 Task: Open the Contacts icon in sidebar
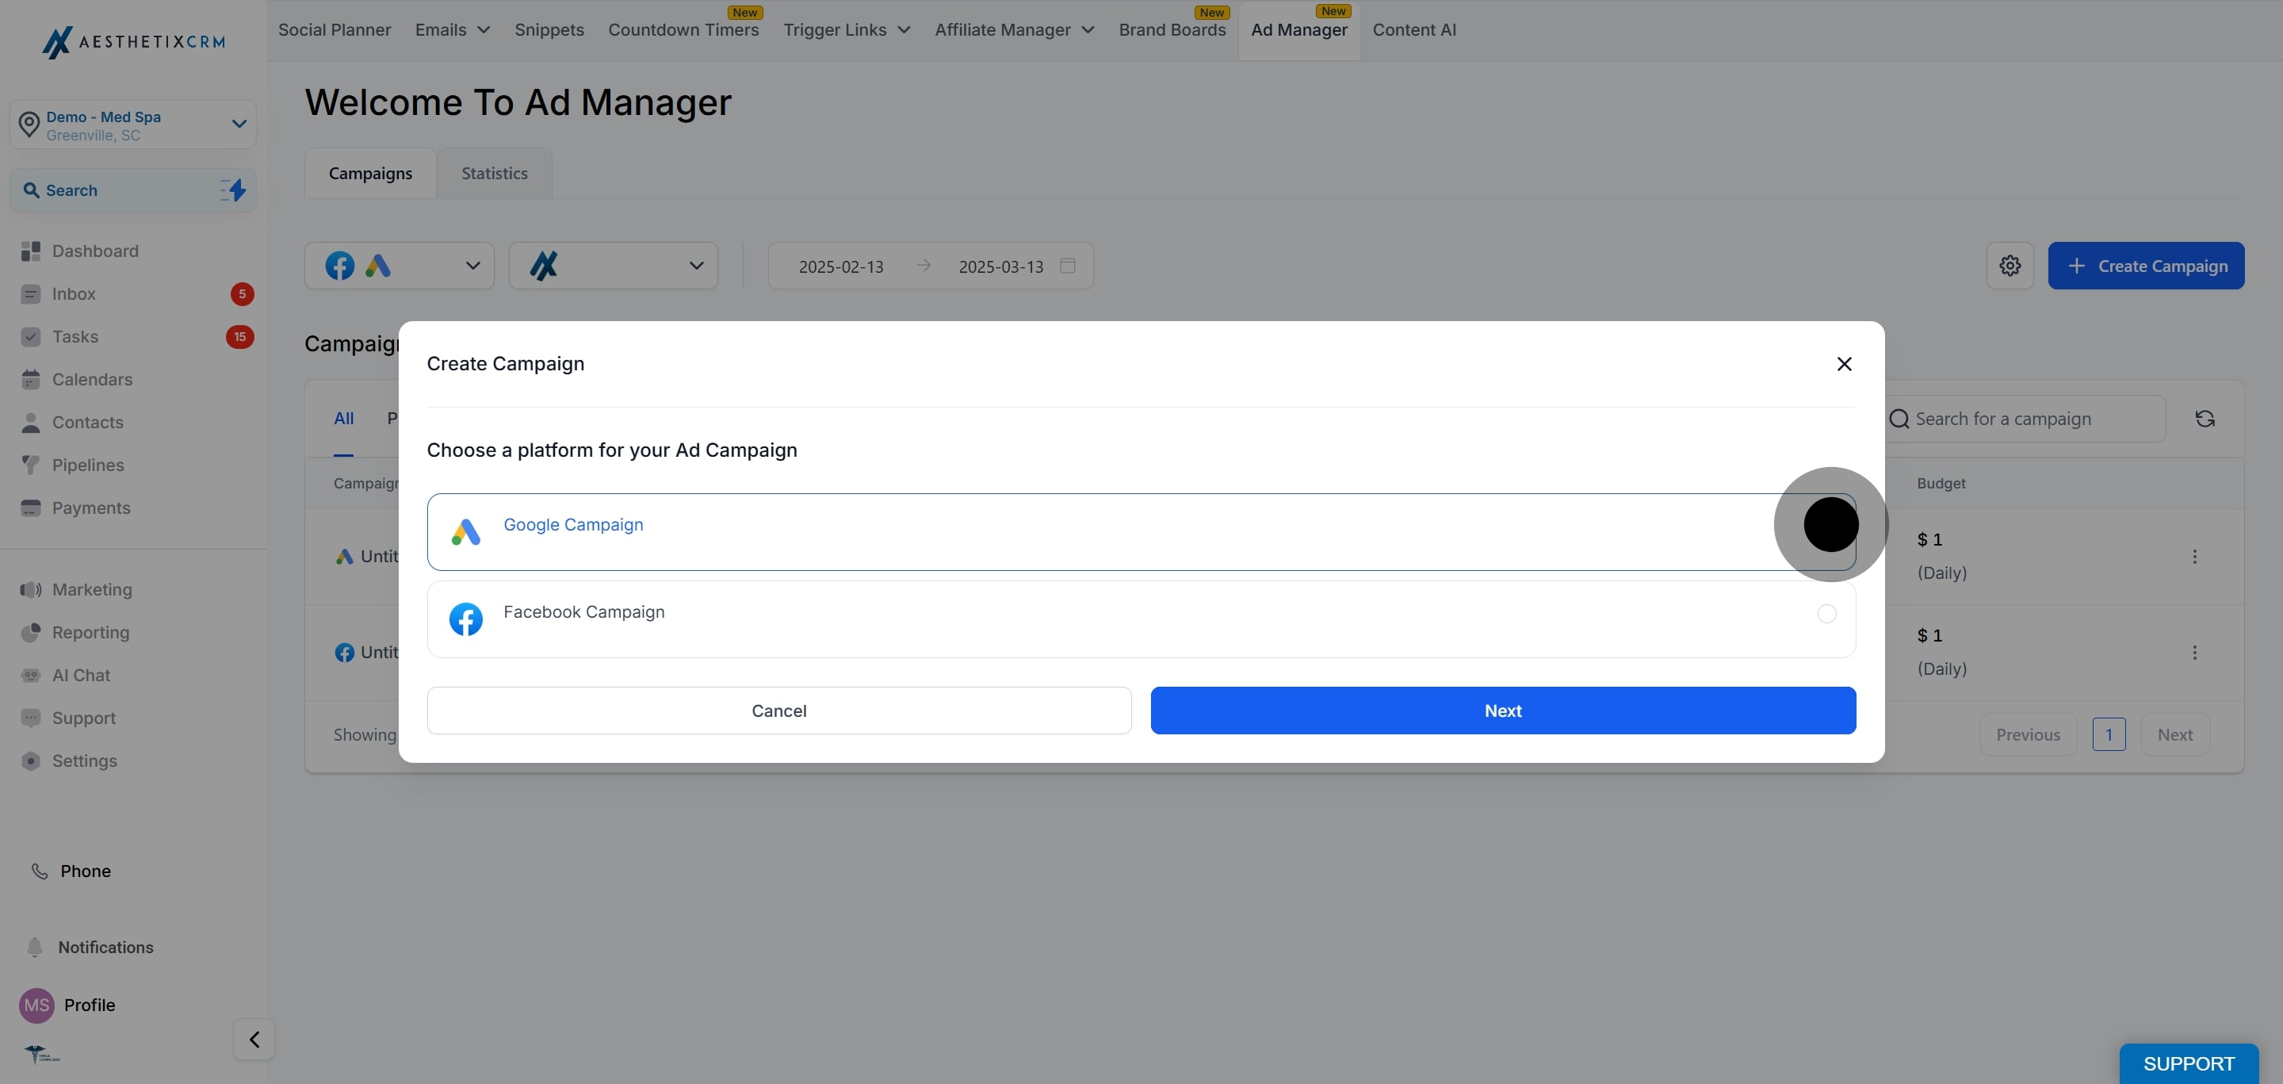pyautogui.click(x=31, y=422)
